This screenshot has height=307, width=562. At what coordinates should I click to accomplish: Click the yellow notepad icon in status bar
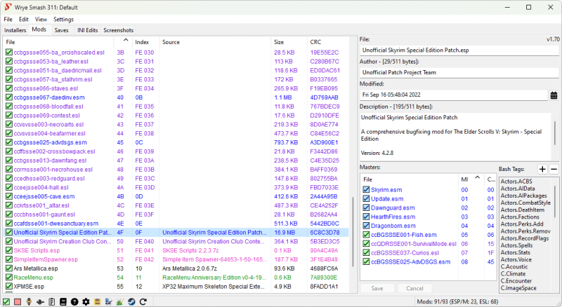pyautogui.click(x=97, y=301)
